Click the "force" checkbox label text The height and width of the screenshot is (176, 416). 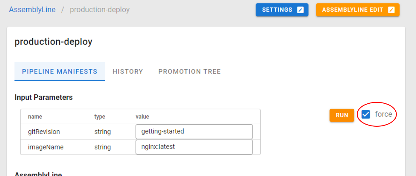click(x=383, y=114)
